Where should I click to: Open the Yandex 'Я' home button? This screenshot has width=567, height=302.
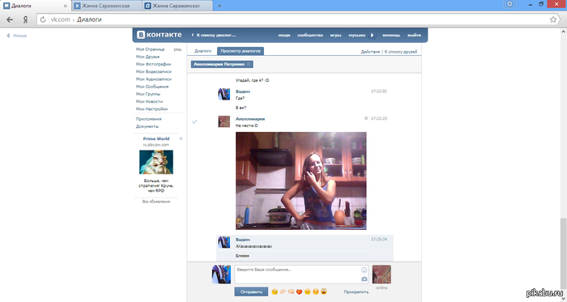click(x=25, y=19)
